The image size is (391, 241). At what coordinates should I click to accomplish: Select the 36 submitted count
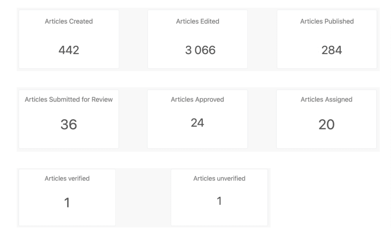coord(69,124)
